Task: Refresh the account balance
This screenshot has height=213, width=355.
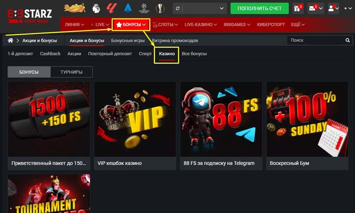Action: (x=178, y=8)
